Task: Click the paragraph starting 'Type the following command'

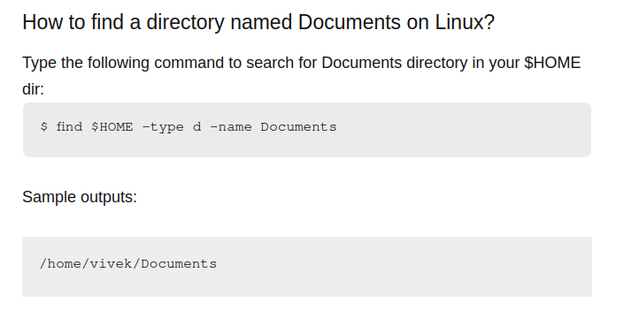Action: click(x=302, y=76)
